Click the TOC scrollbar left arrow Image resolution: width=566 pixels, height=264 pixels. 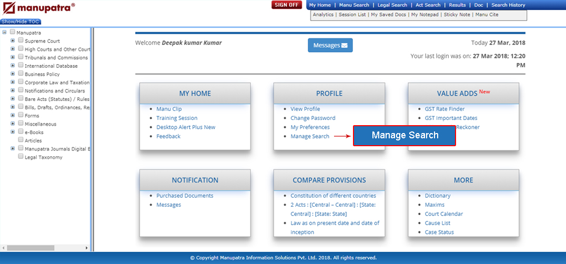tap(3, 248)
